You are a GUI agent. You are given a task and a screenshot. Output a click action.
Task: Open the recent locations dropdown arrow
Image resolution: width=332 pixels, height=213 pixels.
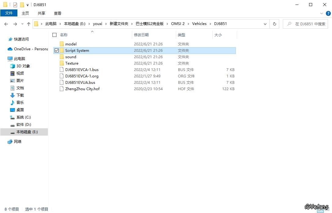coord(22,24)
